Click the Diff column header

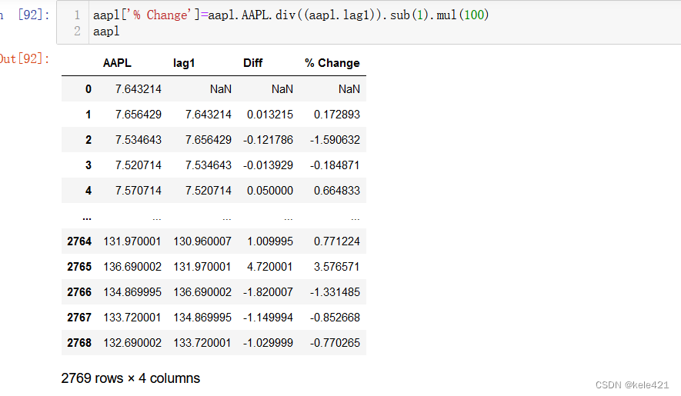[252, 63]
